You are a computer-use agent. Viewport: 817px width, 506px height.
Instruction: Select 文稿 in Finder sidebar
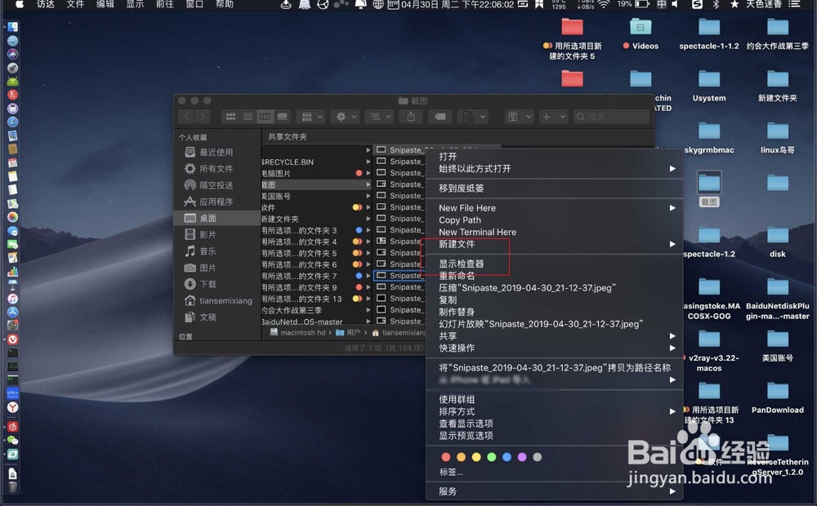[x=208, y=317]
